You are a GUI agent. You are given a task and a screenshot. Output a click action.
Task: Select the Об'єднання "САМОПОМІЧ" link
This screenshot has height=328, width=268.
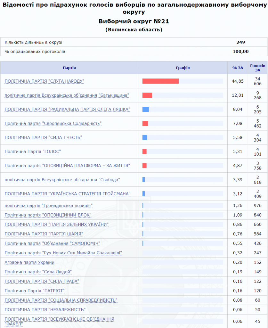point(53,243)
